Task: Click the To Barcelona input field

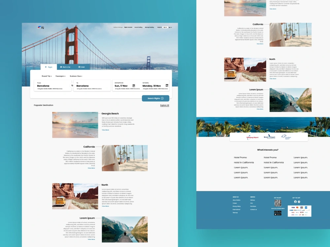Action: click(92, 86)
